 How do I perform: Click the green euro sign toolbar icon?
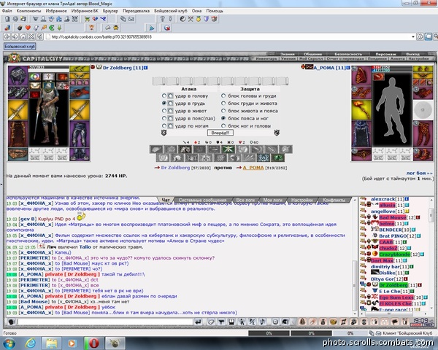[x=52, y=28]
